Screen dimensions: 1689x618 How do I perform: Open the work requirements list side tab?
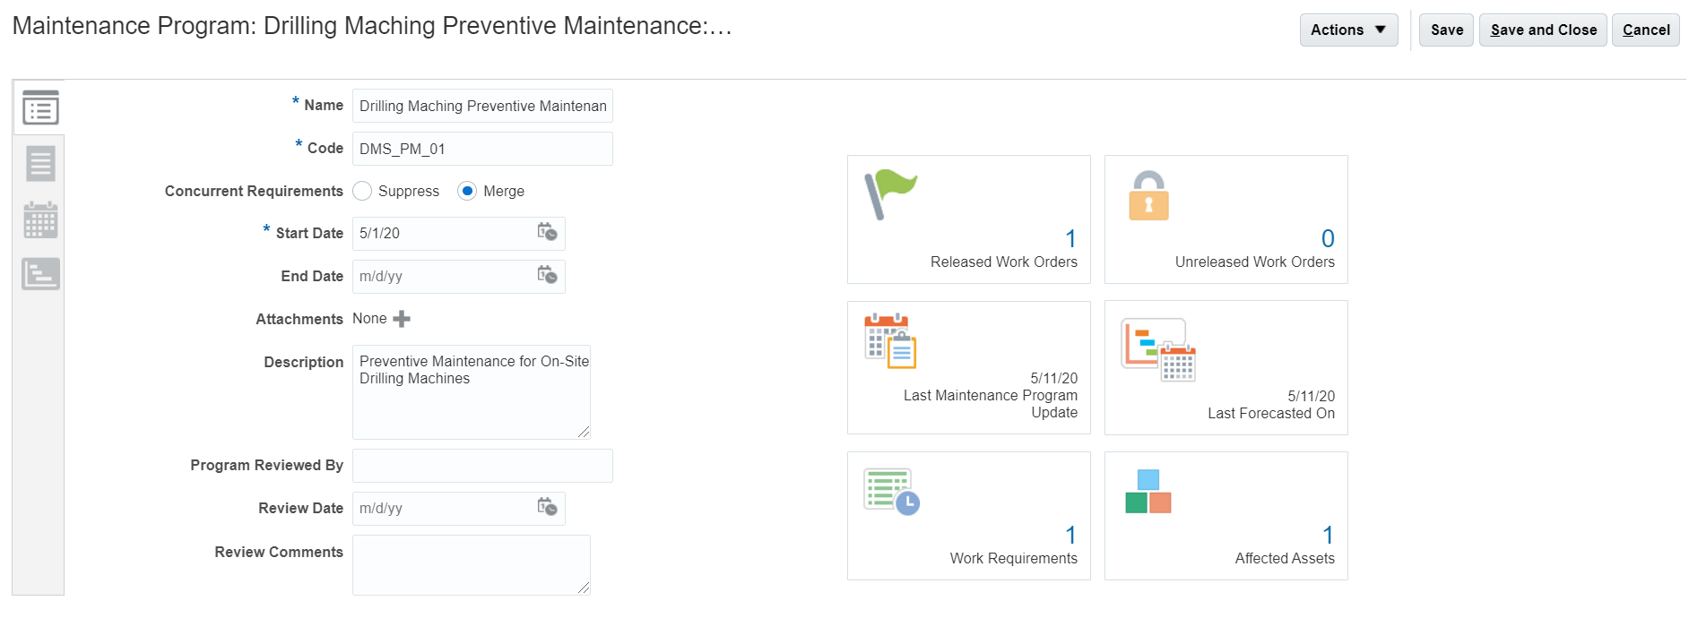[x=40, y=164]
